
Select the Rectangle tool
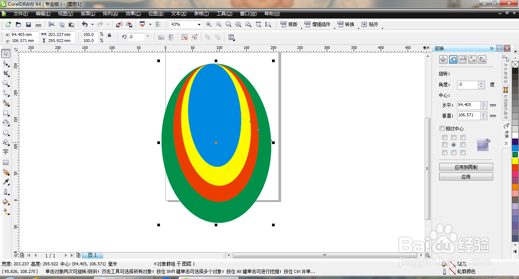(6, 113)
